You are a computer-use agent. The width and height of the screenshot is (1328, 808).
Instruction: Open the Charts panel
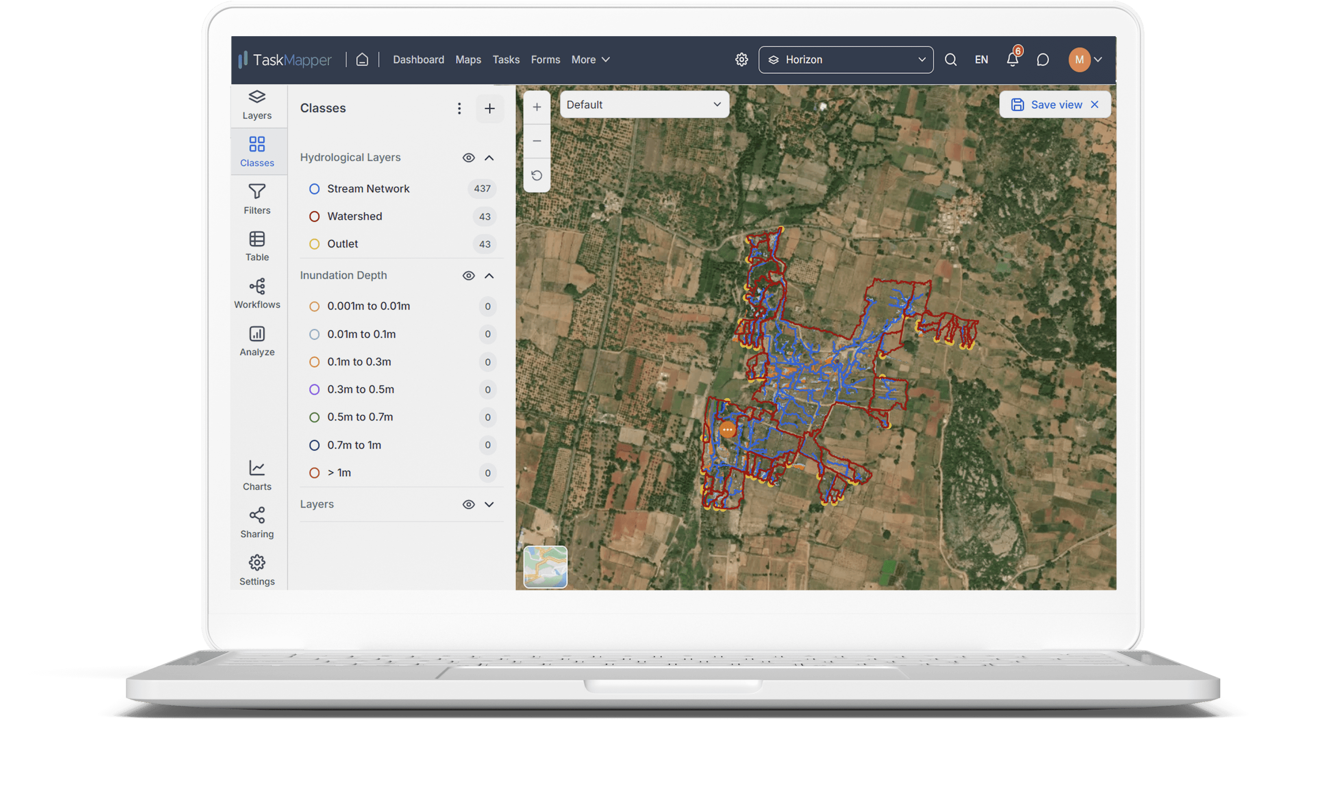(x=257, y=475)
